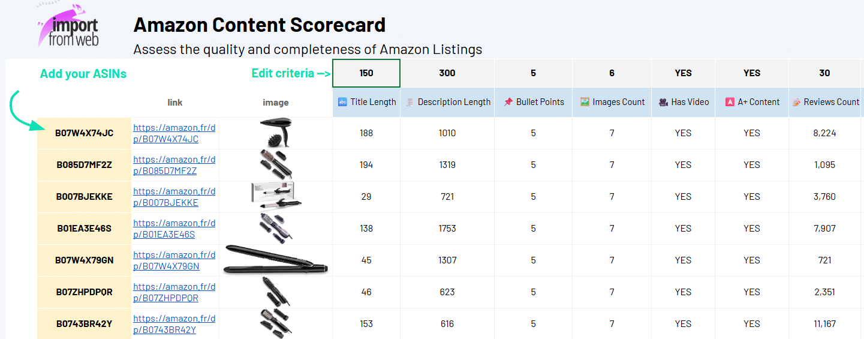Viewport: 864px width, 339px height.
Task: Click the Bullet Points pin icon
Action: coord(508,102)
